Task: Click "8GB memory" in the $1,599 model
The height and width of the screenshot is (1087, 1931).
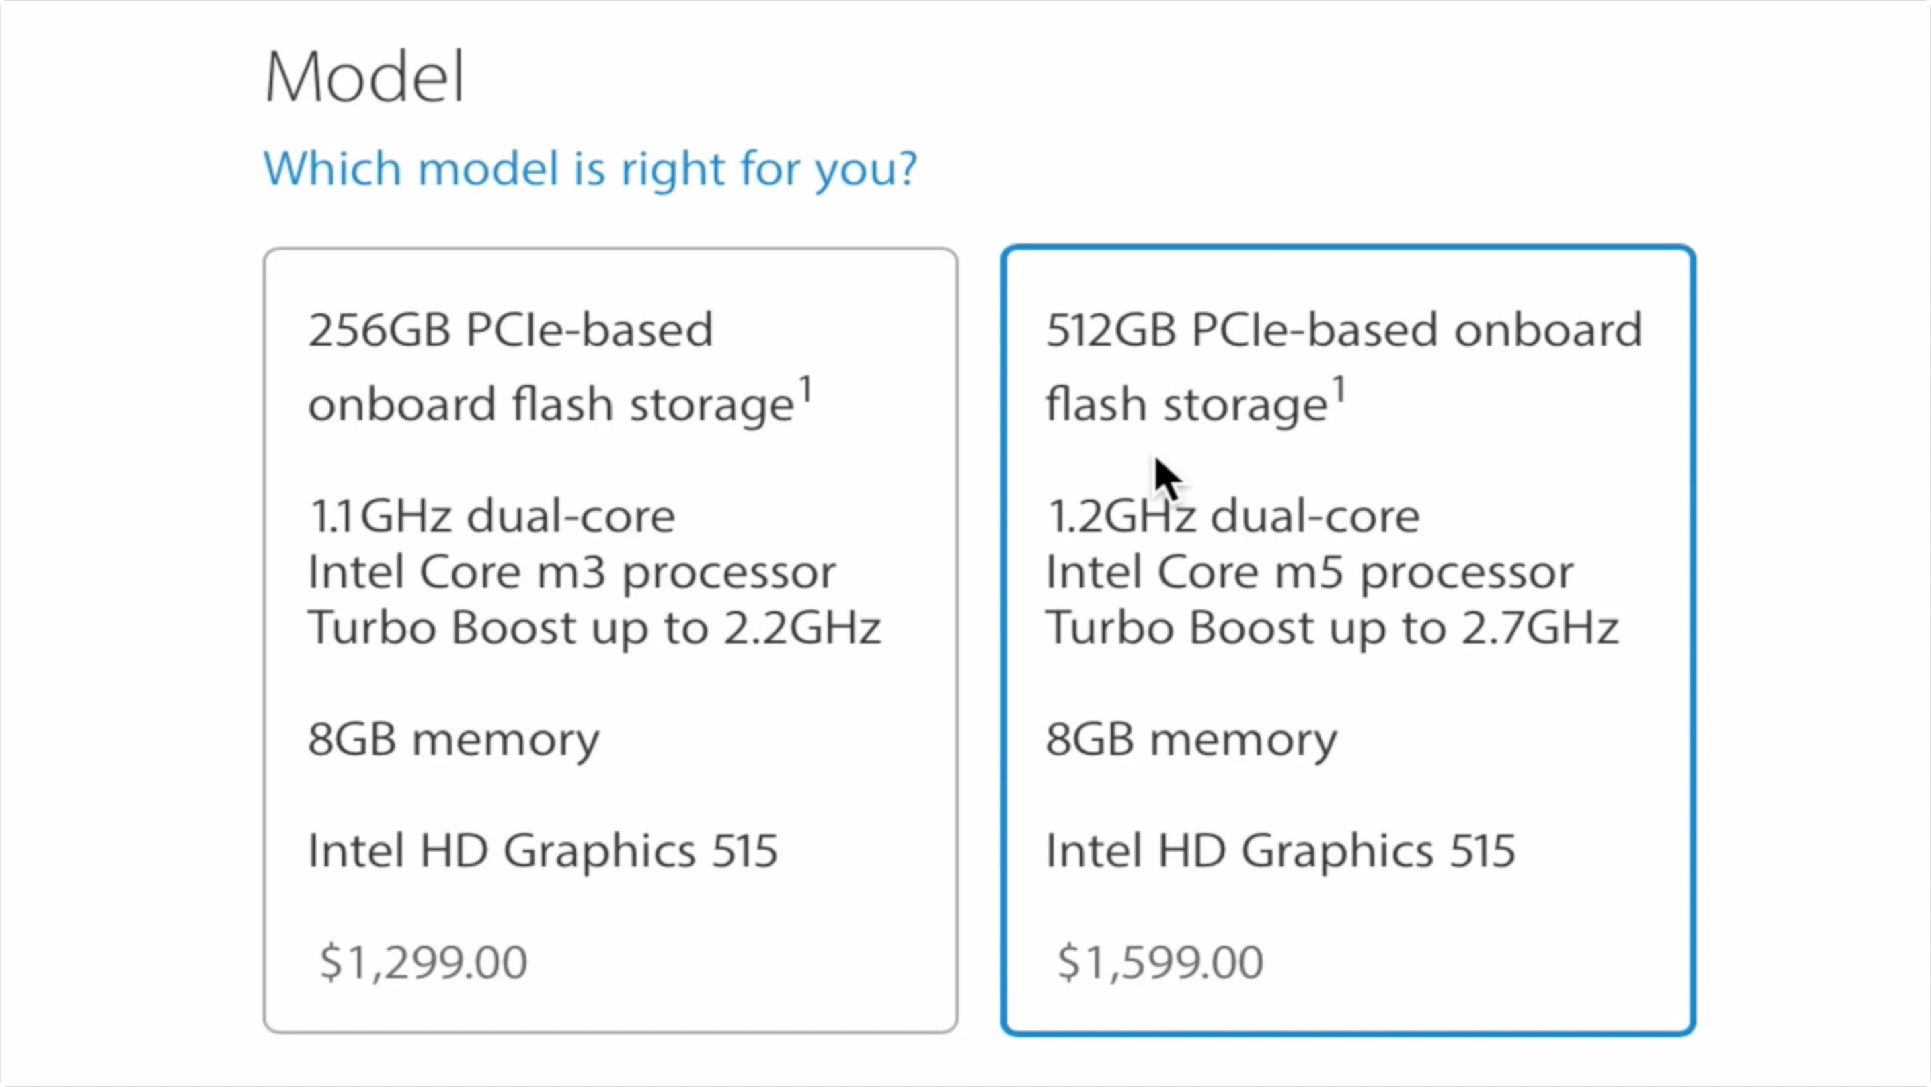Action: click(1191, 740)
